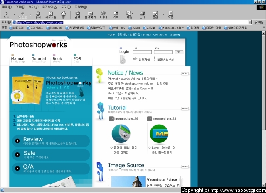Click the Photoshopworks Volume 1 특강안내 notice
Screen dimensions: 266x193
(x=133, y=79)
